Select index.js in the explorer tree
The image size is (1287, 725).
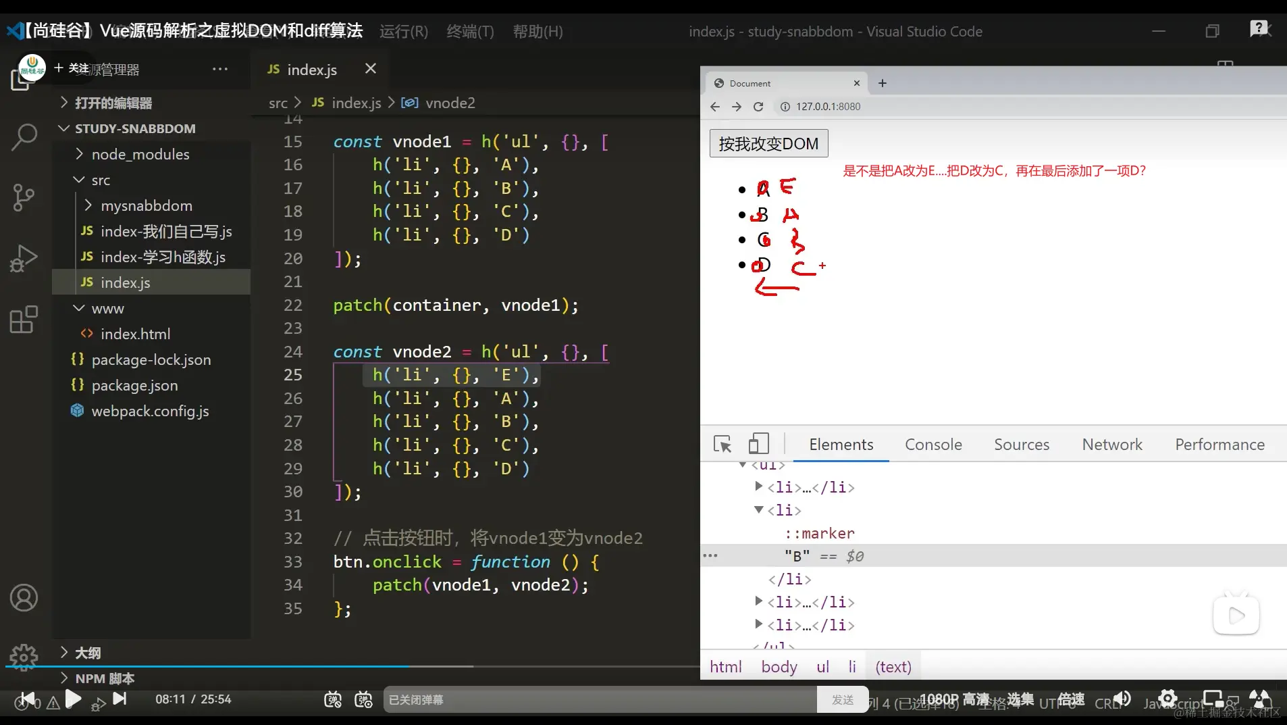151,282
